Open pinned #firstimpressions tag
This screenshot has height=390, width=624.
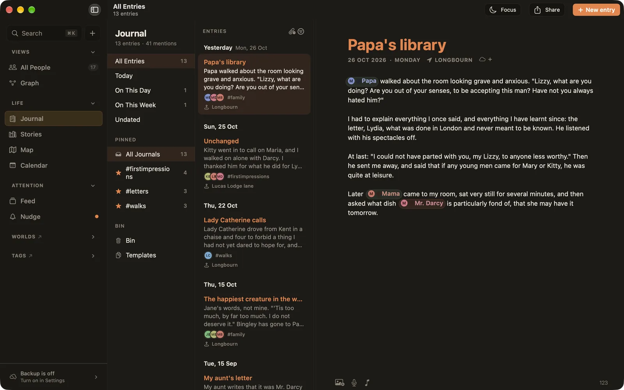click(151, 173)
